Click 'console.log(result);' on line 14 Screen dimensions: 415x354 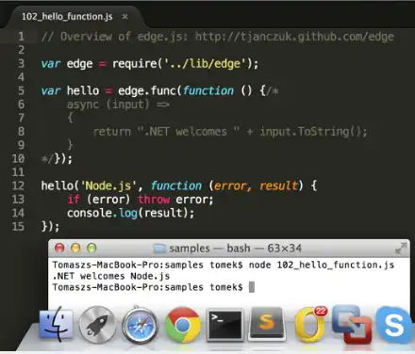pos(130,213)
